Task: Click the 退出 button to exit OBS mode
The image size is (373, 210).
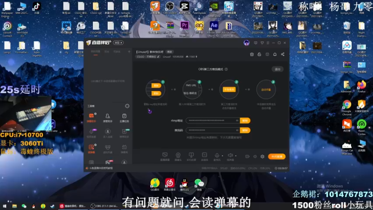Action: [x=277, y=69]
